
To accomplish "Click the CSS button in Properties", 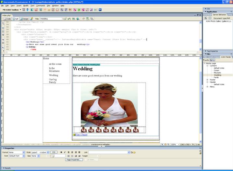I will tap(54, 152).
